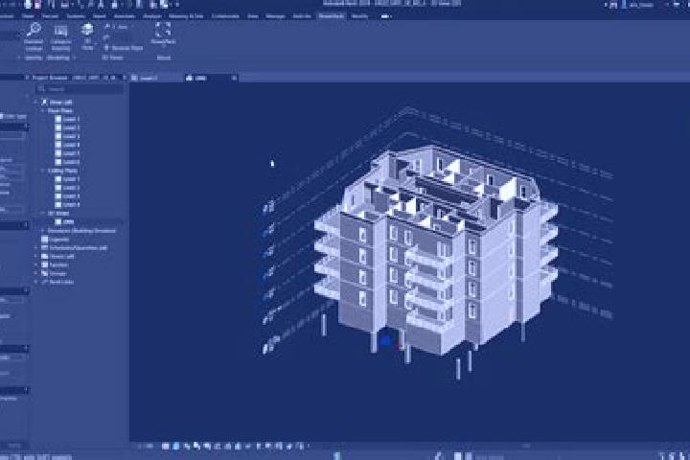The image size is (690, 460).
Task: Click the Detail Level icon in view control bar
Action: coord(166,446)
